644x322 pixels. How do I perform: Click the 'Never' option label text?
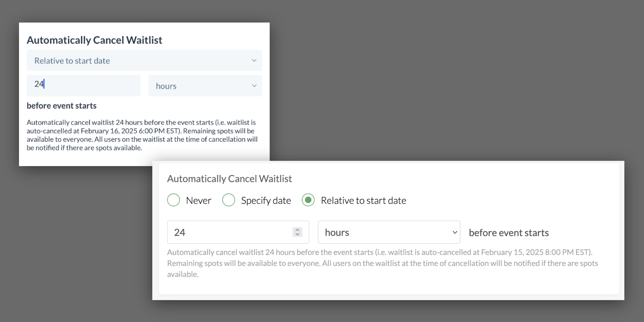point(199,201)
